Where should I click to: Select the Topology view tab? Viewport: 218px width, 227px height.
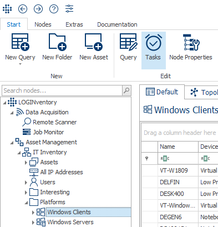coord(201,92)
